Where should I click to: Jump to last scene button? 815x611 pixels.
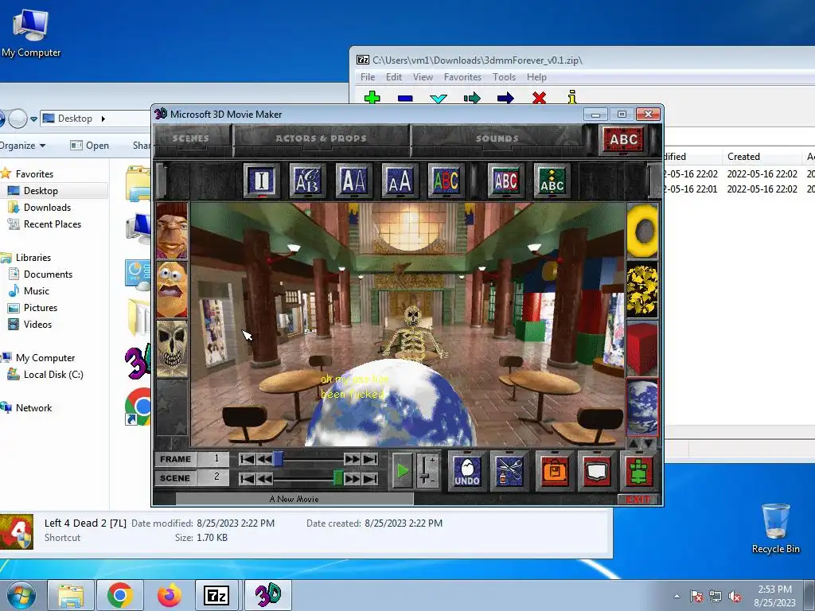click(370, 478)
